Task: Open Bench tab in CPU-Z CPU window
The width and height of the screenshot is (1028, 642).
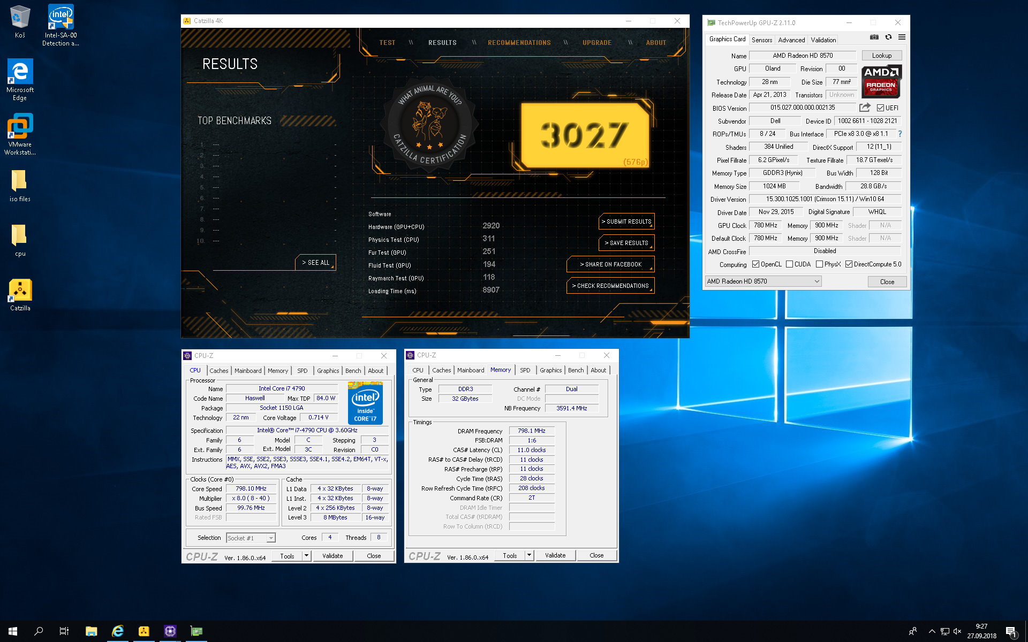Action: pyautogui.click(x=353, y=371)
